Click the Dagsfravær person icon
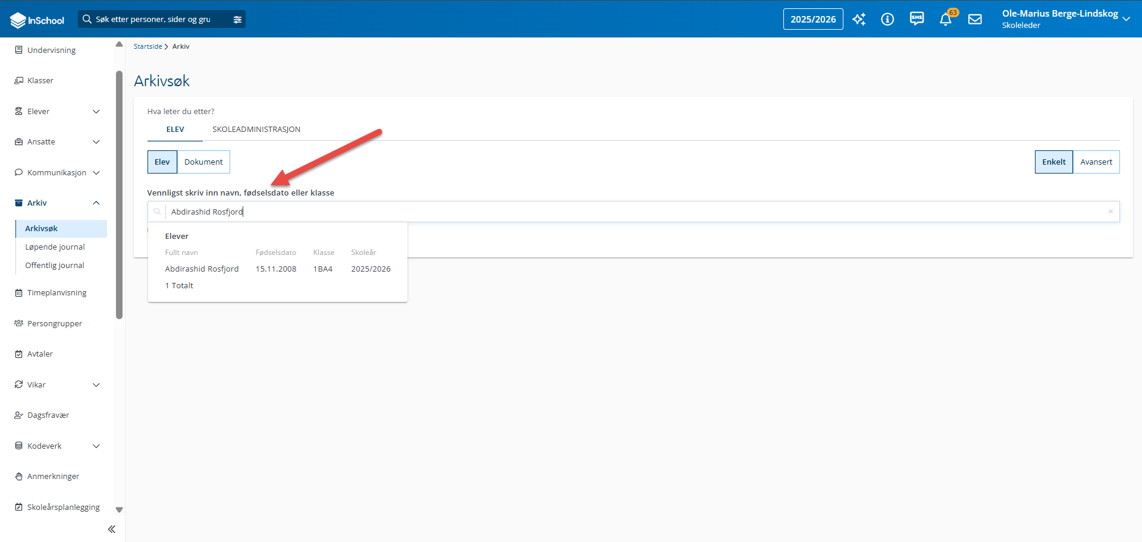The image size is (1142, 542). coord(19,415)
